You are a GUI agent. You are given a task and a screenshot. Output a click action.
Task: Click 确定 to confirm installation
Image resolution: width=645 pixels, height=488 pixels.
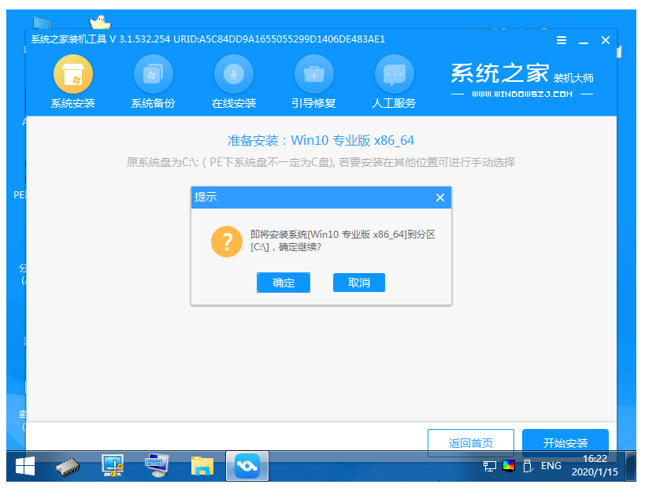tap(284, 283)
